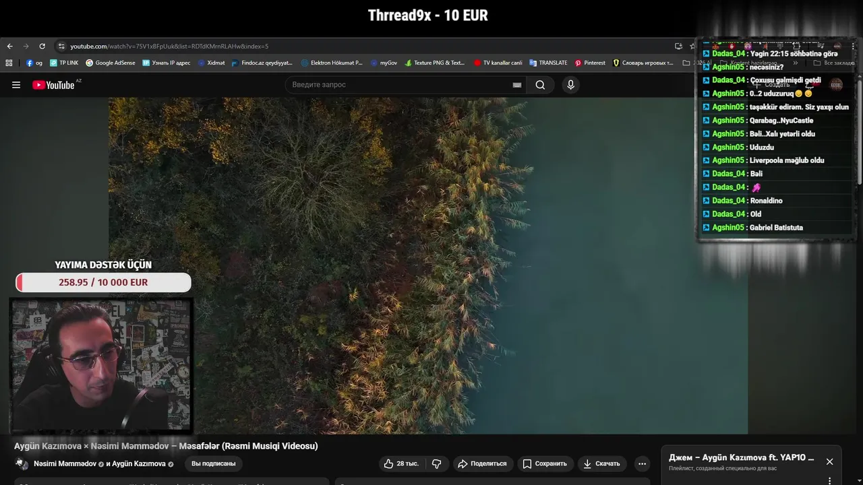Open the Джем – Aygün Kazımova playlist title

(742, 457)
